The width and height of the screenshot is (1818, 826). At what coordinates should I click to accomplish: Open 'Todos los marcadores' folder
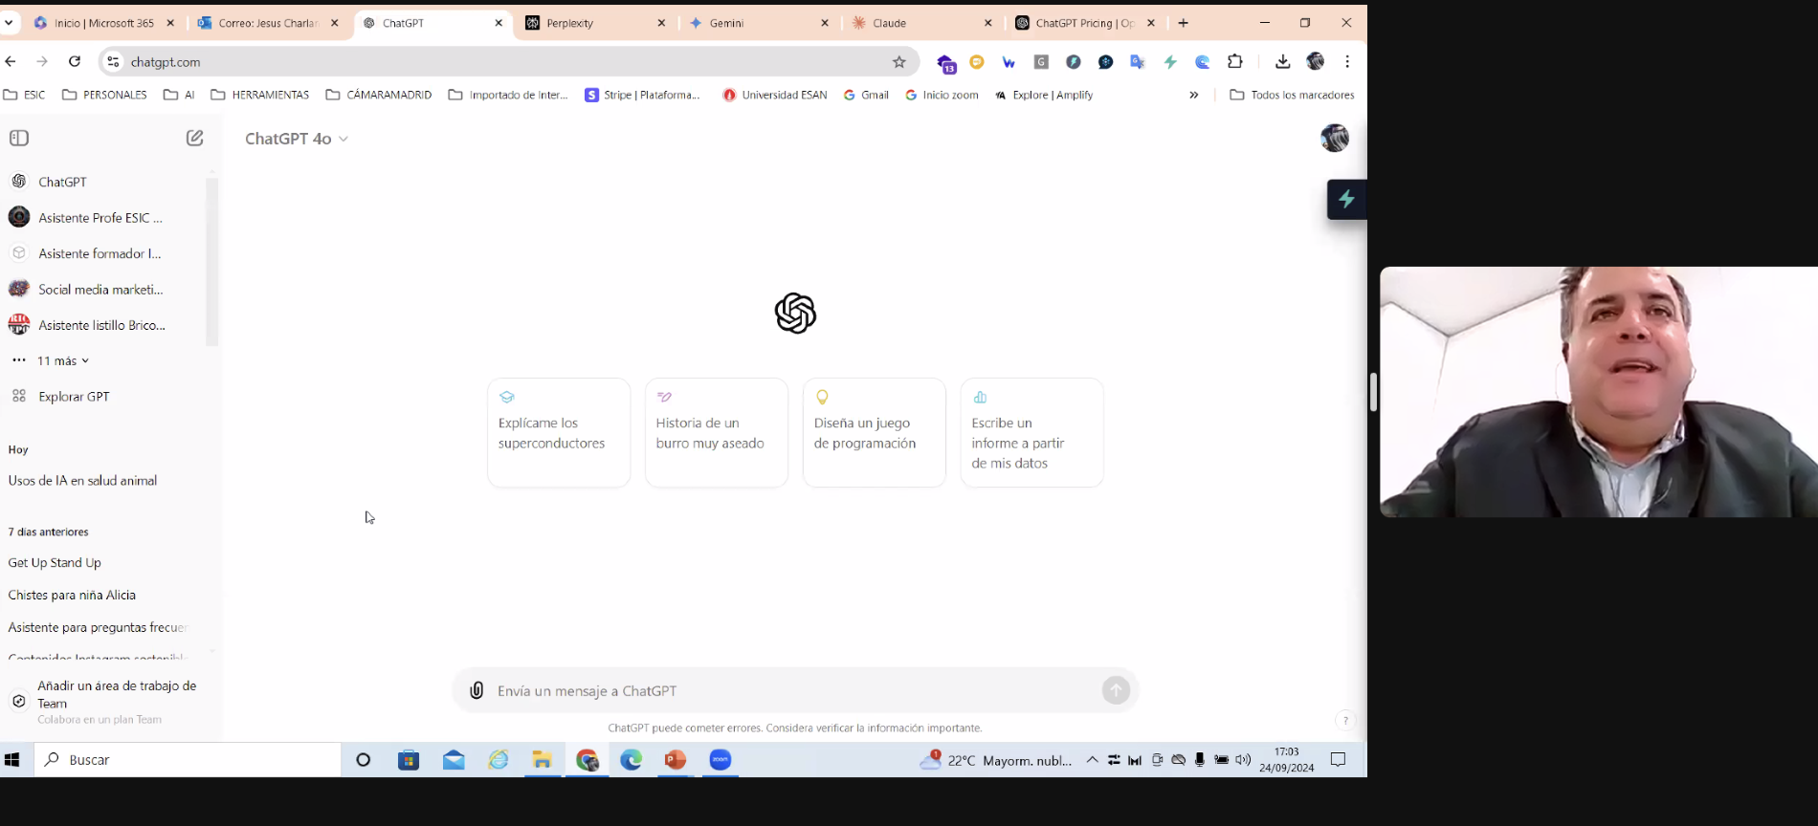[x=1292, y=95]
